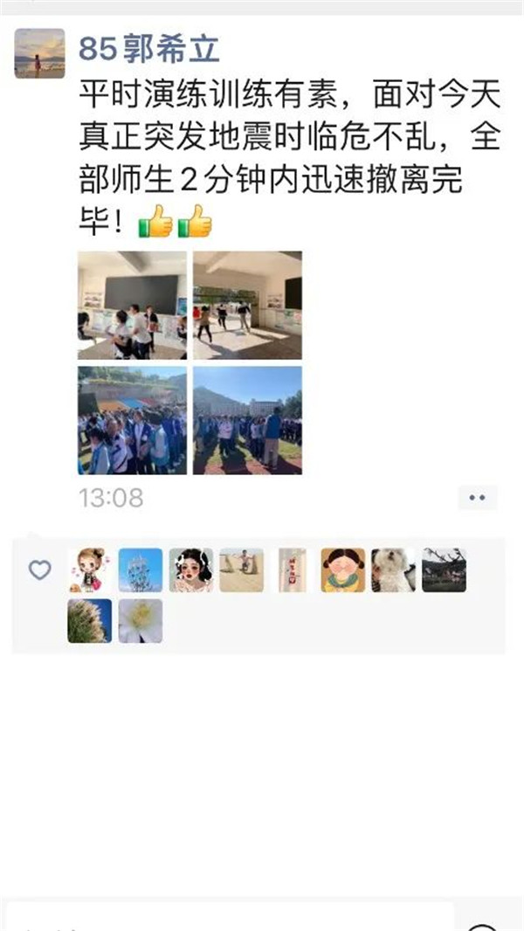
Task: Open cartoon girl with glasses liker avatar
Action: pyautogui.click(x=343, y=570)
